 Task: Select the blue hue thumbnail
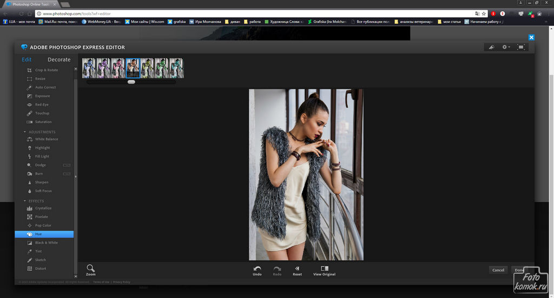pyautogui.click(x=89, y=68)
